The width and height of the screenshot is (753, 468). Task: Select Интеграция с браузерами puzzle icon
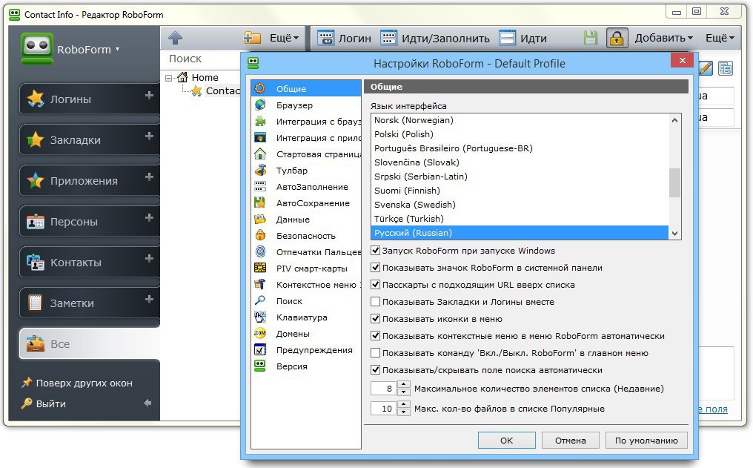pos(260,121)
